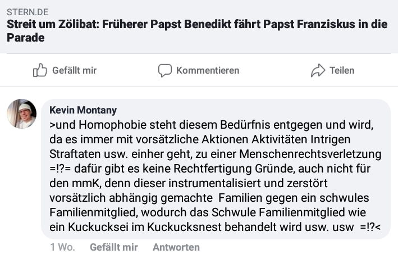
Task: Open Kevin Montany's profile picture
Action: [x=21, y=114]
